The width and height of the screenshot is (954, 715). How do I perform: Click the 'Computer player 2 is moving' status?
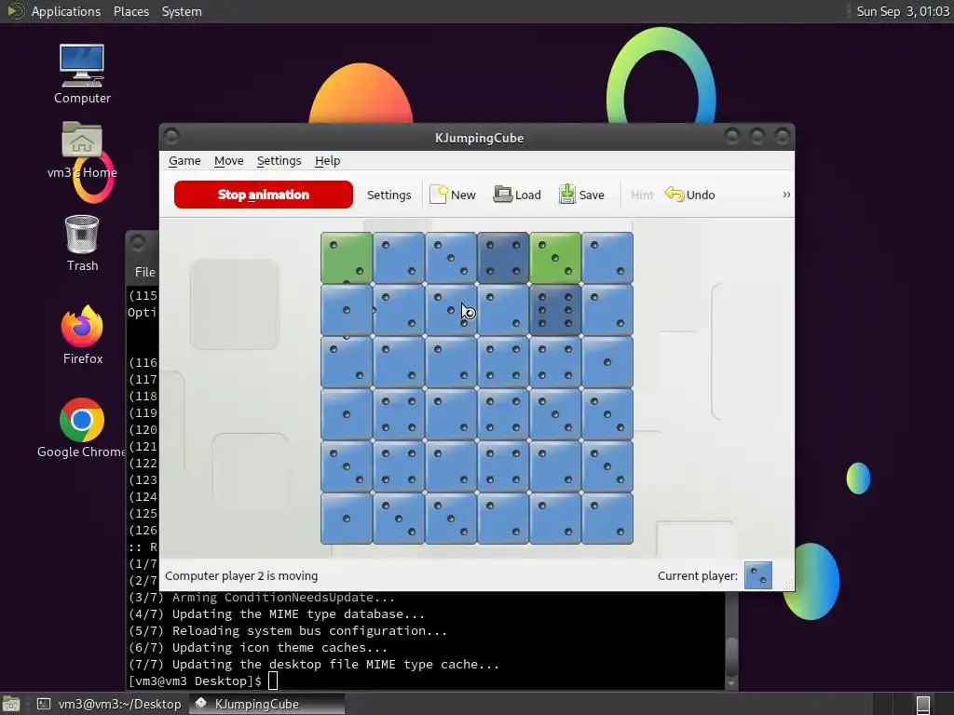pyautogui.click(x=241, y=575)
